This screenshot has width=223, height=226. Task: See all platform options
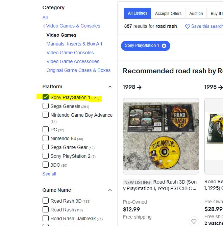point(49,174)
